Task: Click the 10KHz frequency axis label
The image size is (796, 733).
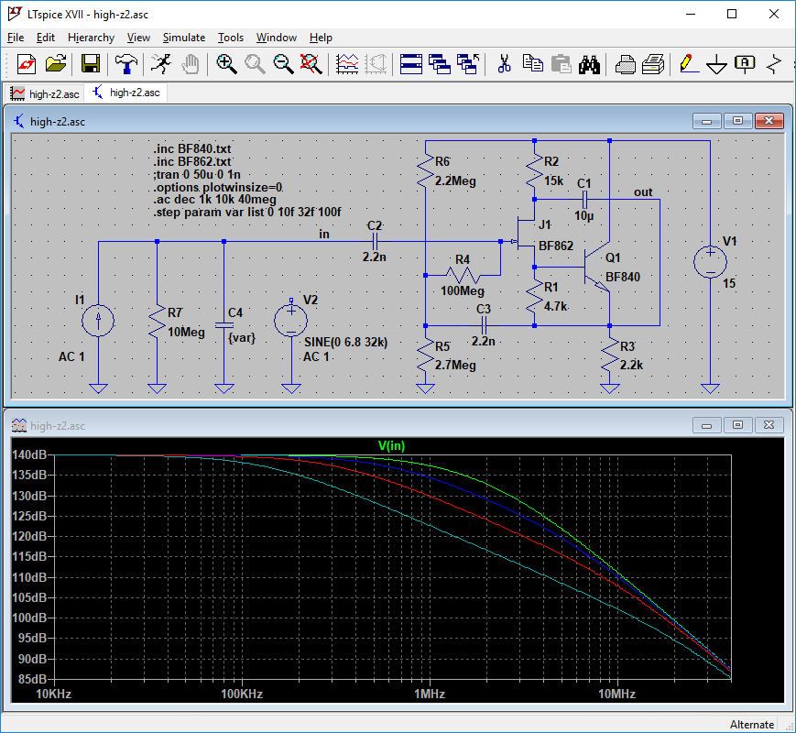Action: (54, 694)
